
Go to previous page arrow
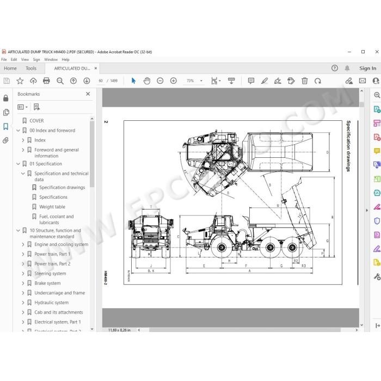73,81
